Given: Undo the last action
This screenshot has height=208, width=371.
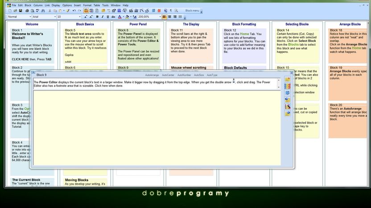Looking at the screenshot, I should pyautogui.click(x=74, y=11).
